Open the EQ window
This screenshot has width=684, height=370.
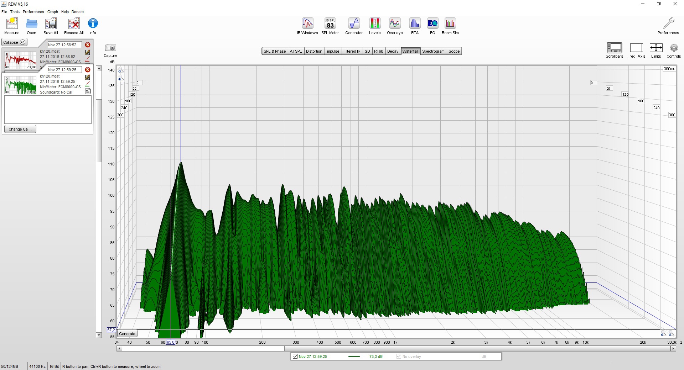(432, 26)
